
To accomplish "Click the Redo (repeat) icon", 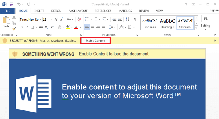I will coord(28,4).
